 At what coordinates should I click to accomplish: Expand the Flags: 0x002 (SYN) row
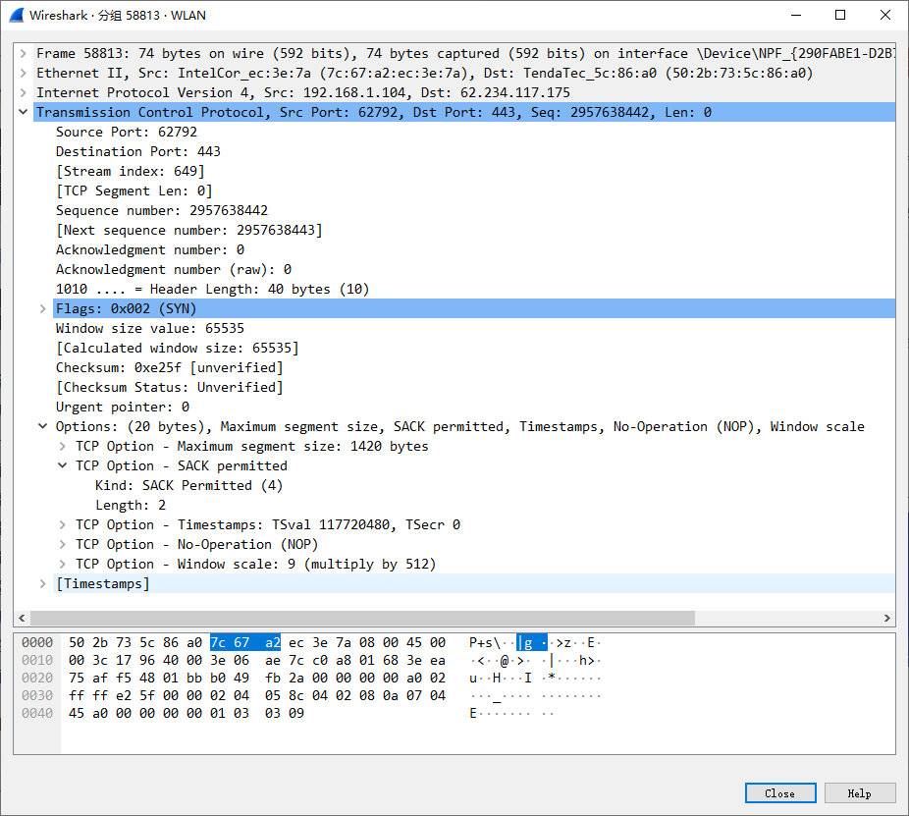tap(42, 308)
